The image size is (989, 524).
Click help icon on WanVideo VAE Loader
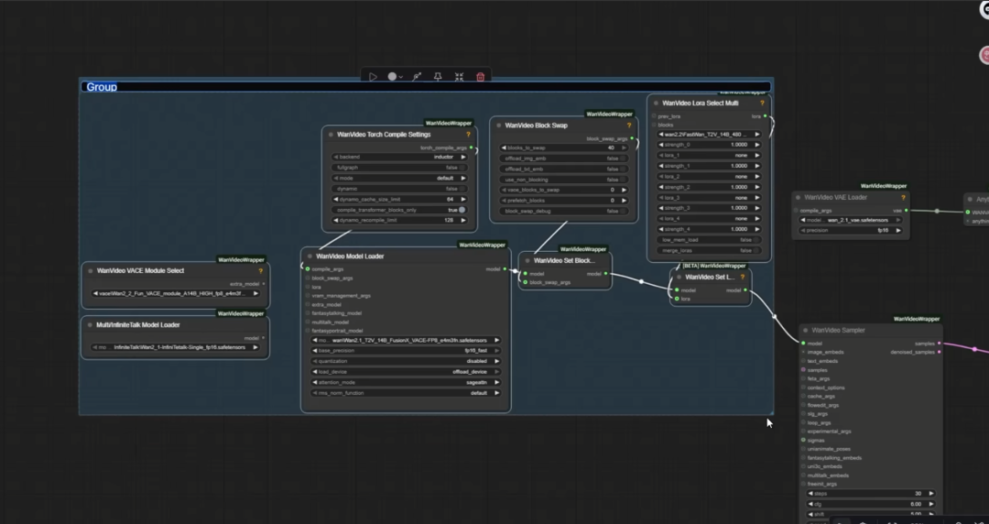[903, 198]
